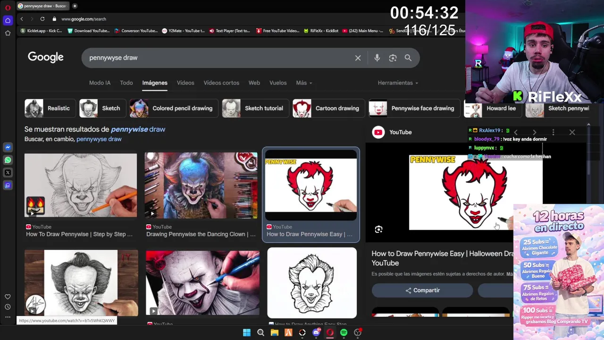Image resolution: width=604 pixels, height=340 pixels.
Task: Open the three-dot menu in preview panel
Action: (553, 132)
